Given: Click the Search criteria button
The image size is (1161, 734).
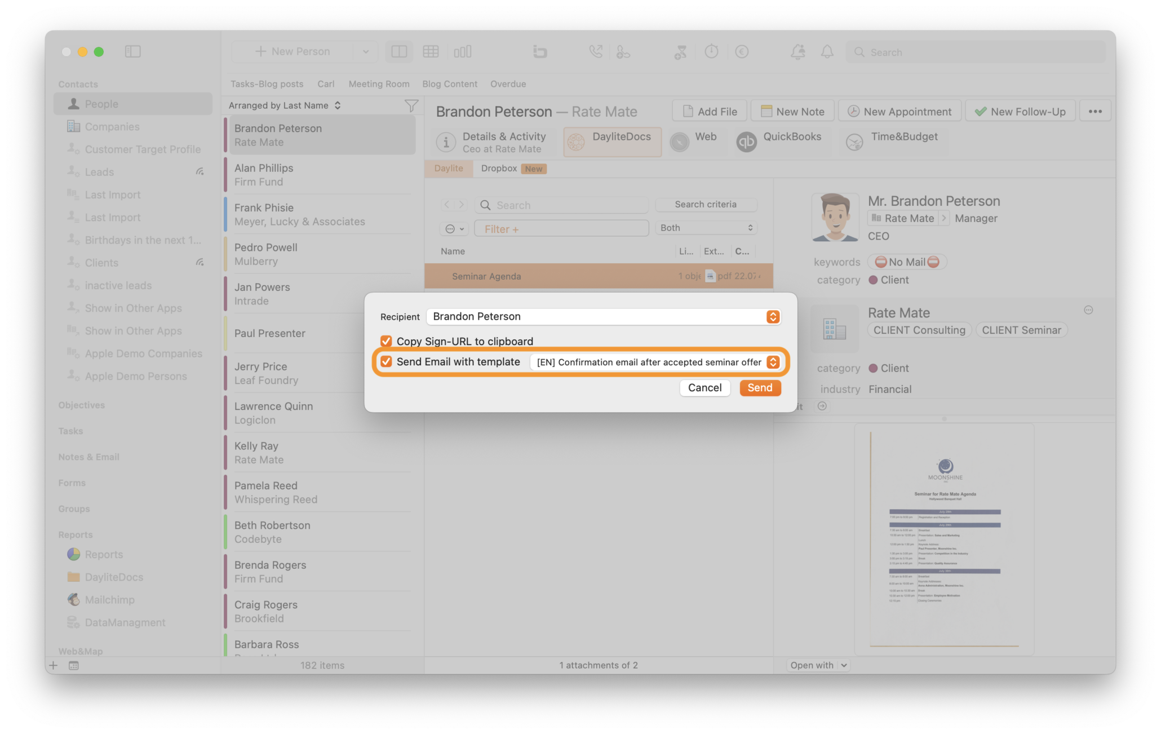Looking at the screenshot, I should pyautogui.click(x=706, y=204).
